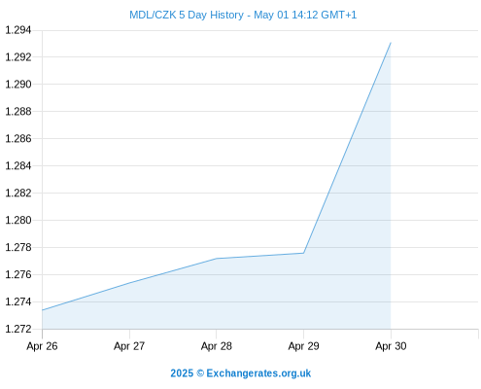Click the 1.290 y-axis value
This screenshot has width=481, height=389.
tap(18, 85)
